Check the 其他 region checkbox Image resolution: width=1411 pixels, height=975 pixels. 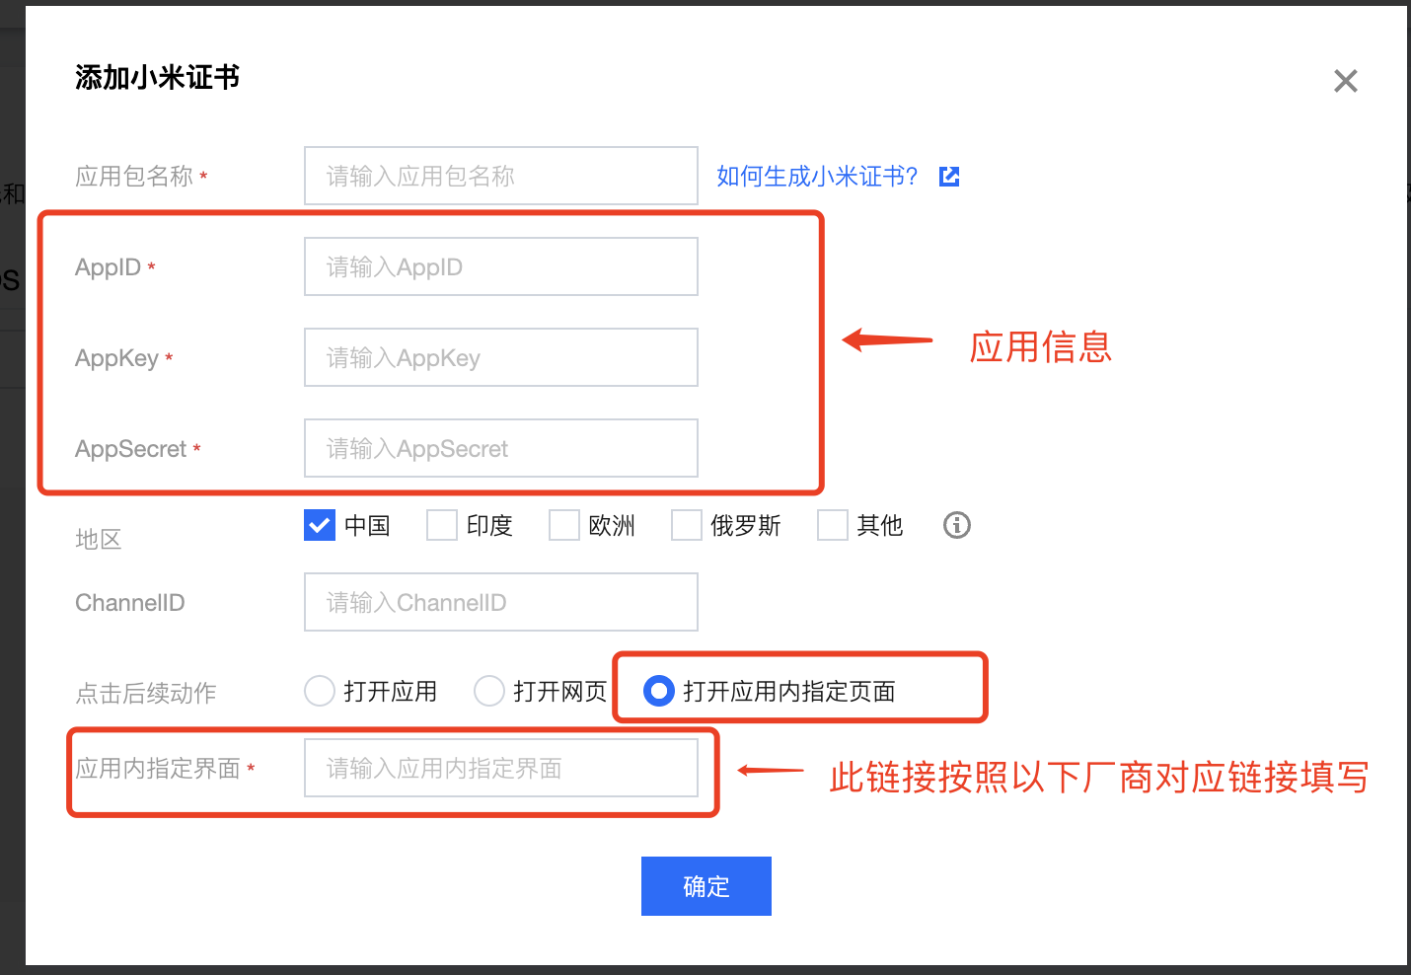[833, 525]
